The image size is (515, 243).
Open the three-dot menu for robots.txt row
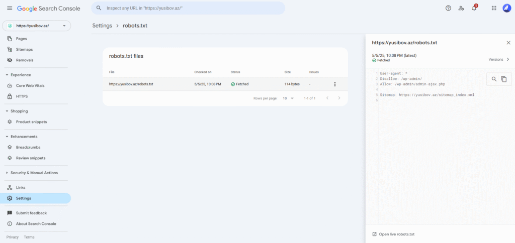(x=334, y=84)
